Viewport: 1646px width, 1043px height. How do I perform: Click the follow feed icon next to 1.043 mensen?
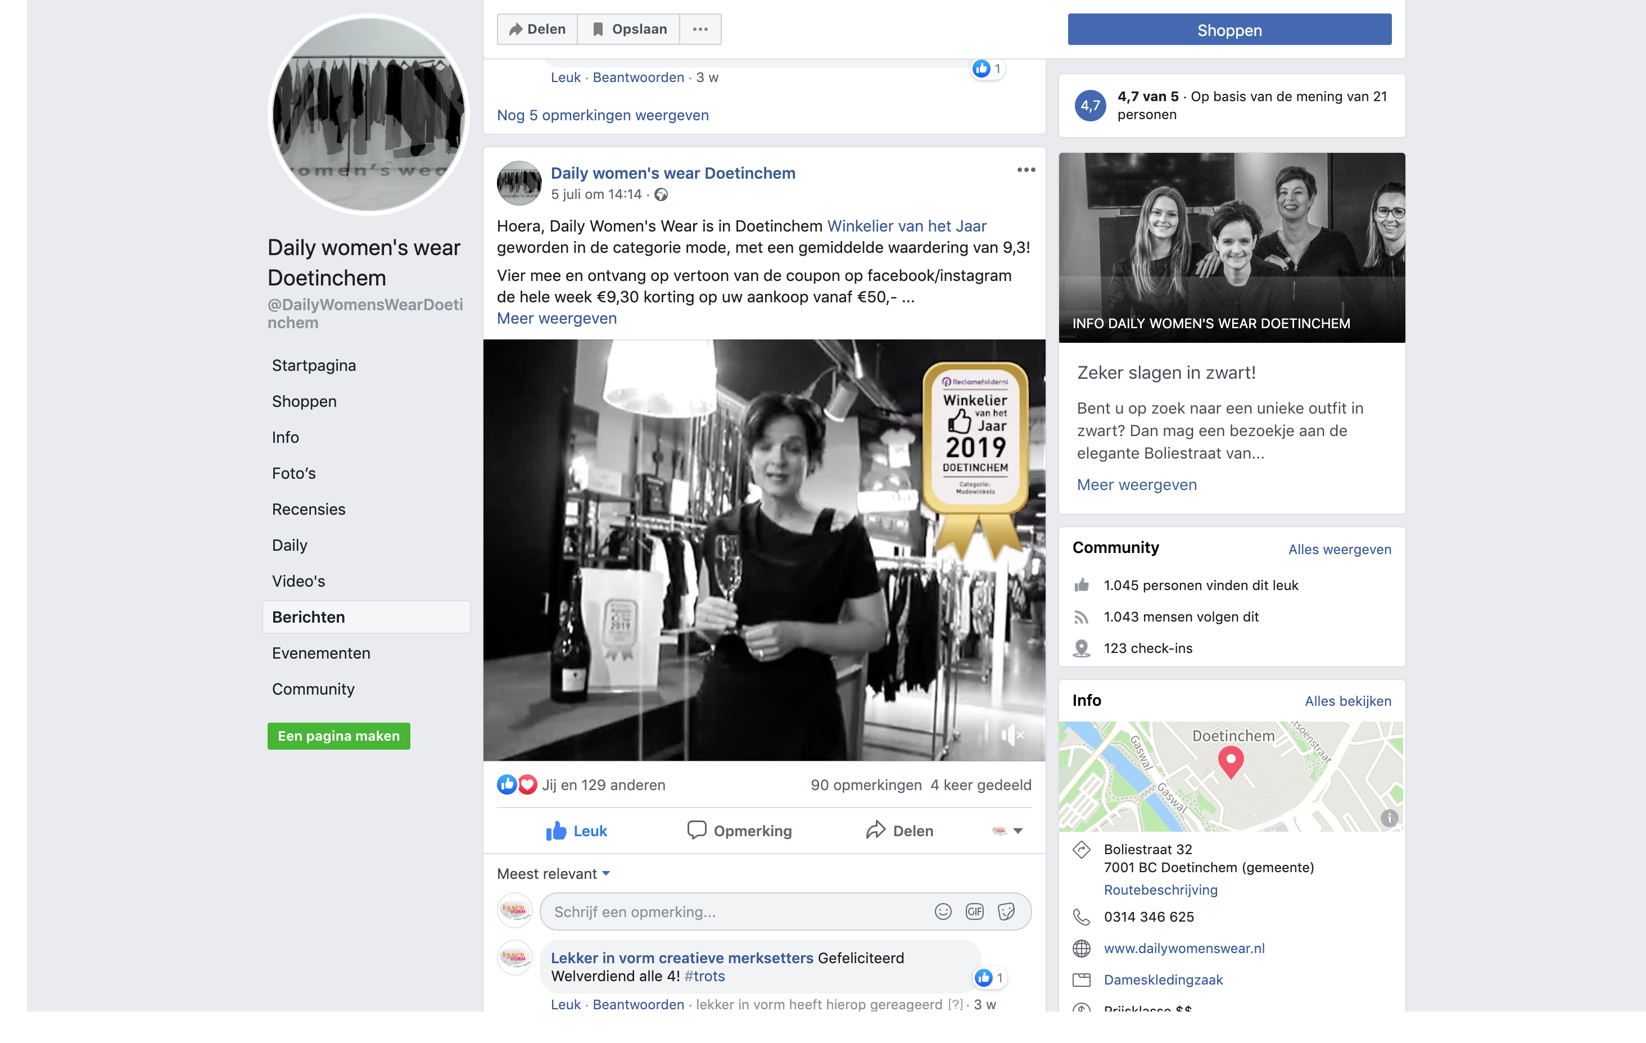coord(1082,617)
